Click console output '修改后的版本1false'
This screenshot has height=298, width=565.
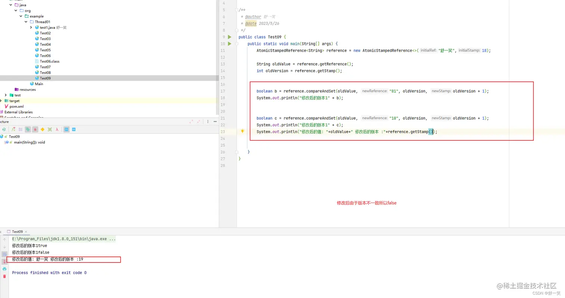click(31, 252)
